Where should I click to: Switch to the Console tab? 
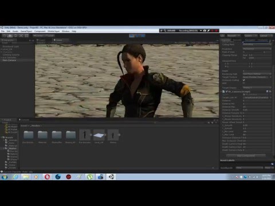point(24,120)
